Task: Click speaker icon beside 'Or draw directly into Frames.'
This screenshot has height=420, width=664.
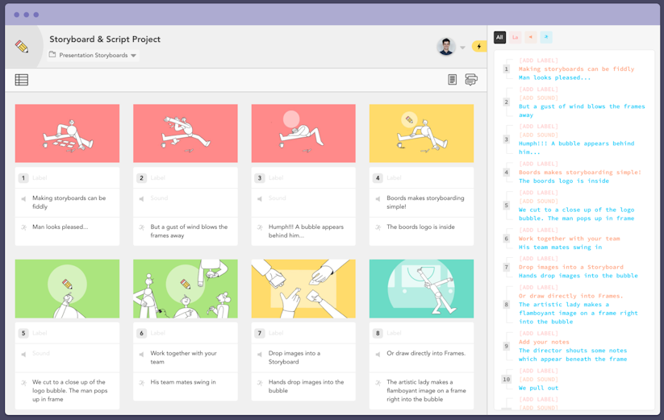Action: pos(378,354)
